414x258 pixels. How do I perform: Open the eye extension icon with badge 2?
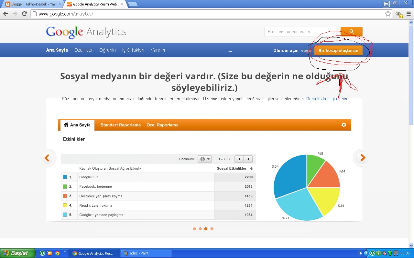tap(399, 14)
